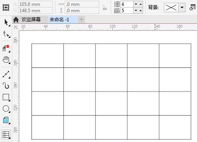Screen dimensions: 197x142
Task: Decrease the rows value with down arrow
Action: pyautogui.click(x=136, y=4)
